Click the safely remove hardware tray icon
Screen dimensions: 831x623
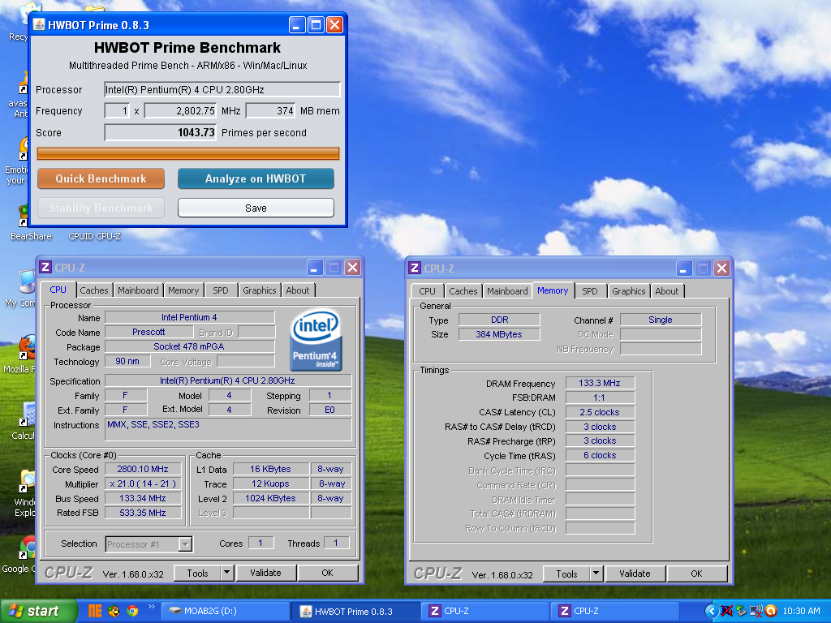click(741, 611)
